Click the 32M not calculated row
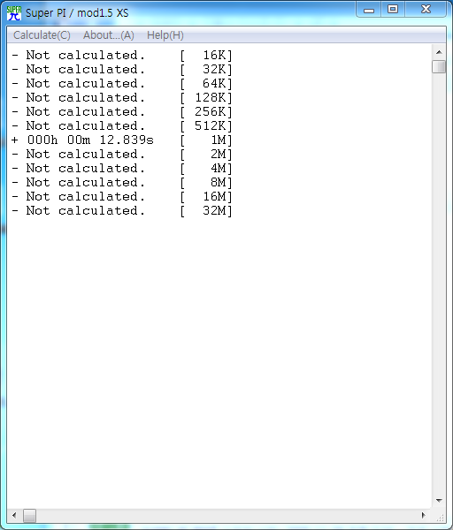The image size is (453, 530). tap(122, 210)
